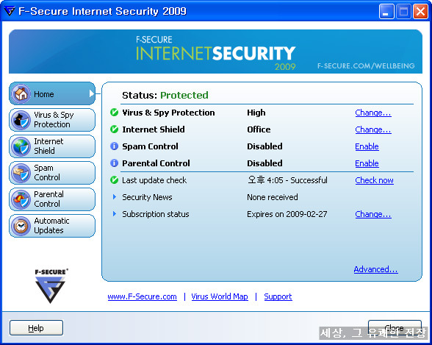Viewport: 432px width, 345px height.
Task: Go to the Internet Shield section
Action: [52, 146]
